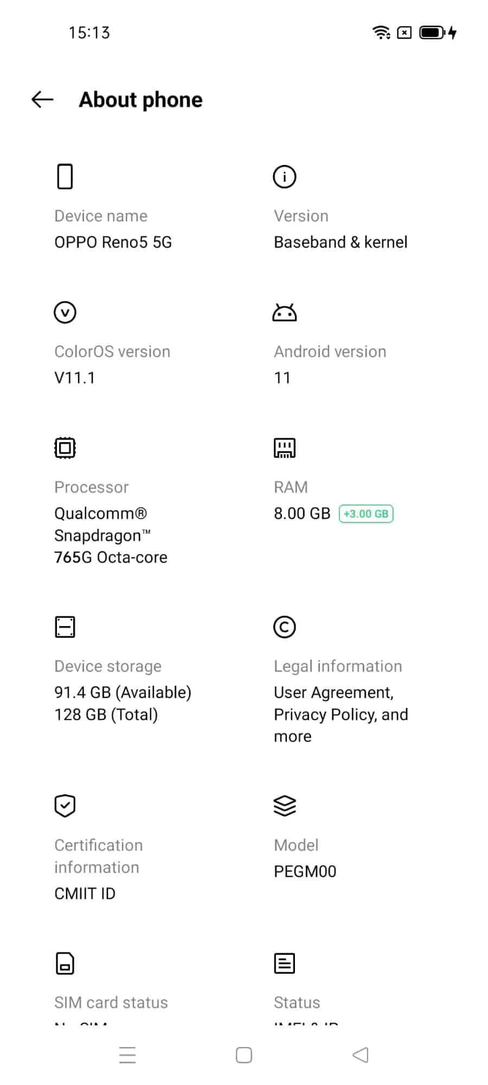Image resolution: width=488 pixels, height=1085 pixels.
Task: Open Baseband & kernel version details
Action: 341,242
